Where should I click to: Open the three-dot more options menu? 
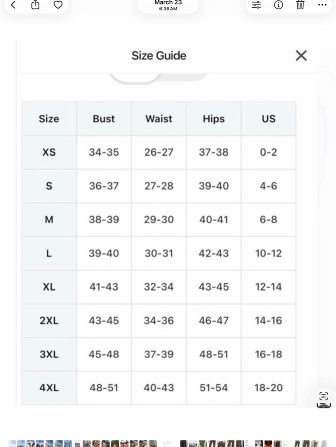coord(322,5)
